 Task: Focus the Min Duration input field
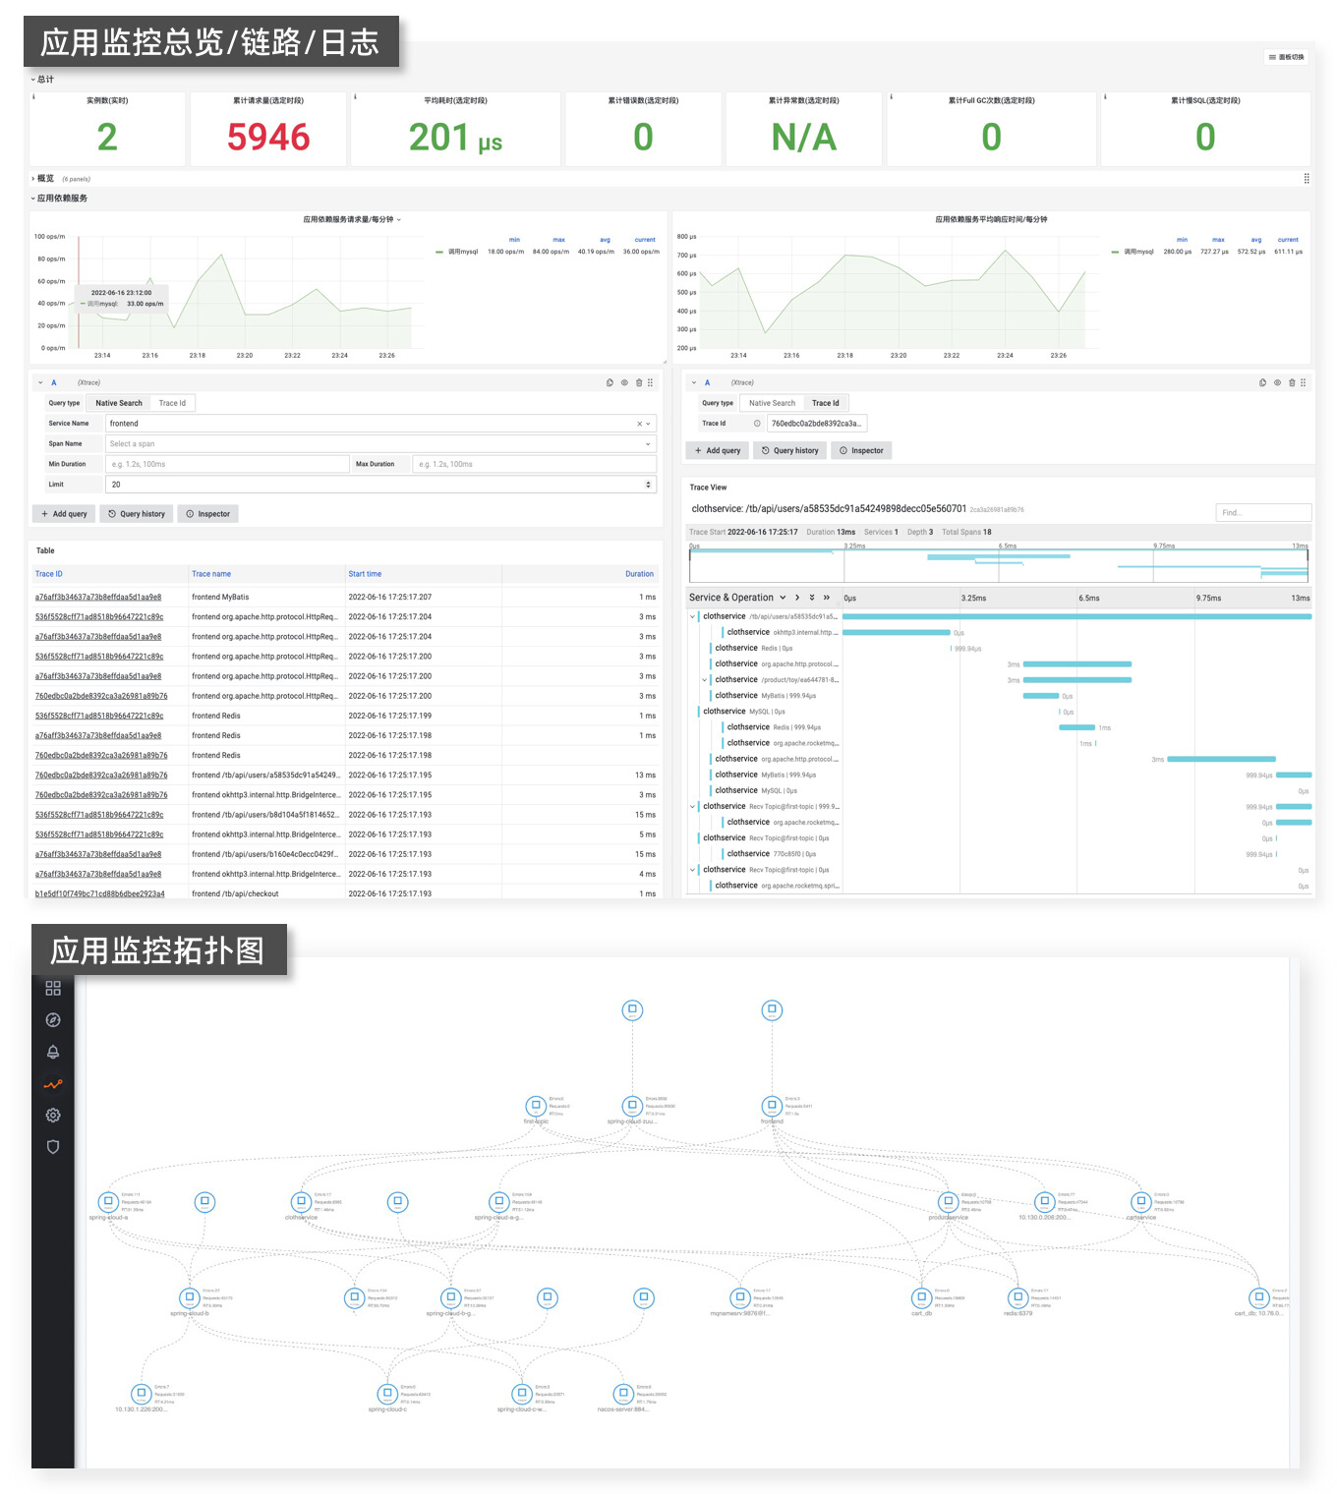tap(227, 464)
